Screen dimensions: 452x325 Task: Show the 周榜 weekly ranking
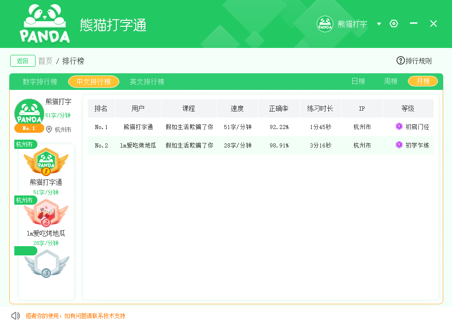(391, 82)
